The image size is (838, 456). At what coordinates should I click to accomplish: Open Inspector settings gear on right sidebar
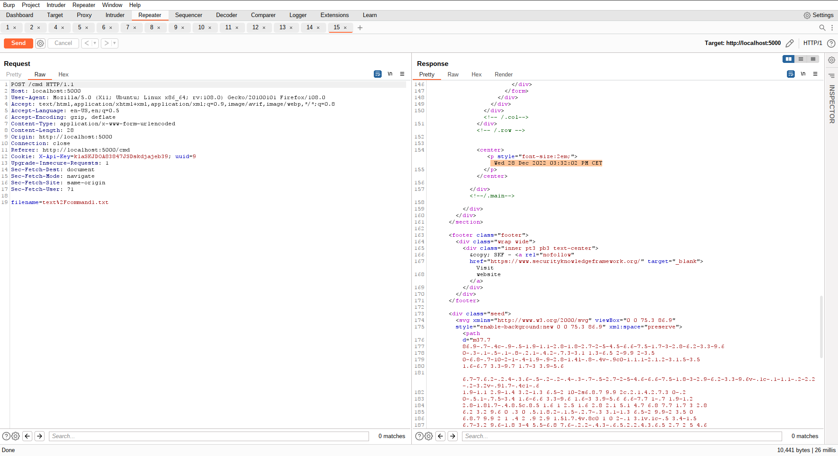[x=832, y=60]
